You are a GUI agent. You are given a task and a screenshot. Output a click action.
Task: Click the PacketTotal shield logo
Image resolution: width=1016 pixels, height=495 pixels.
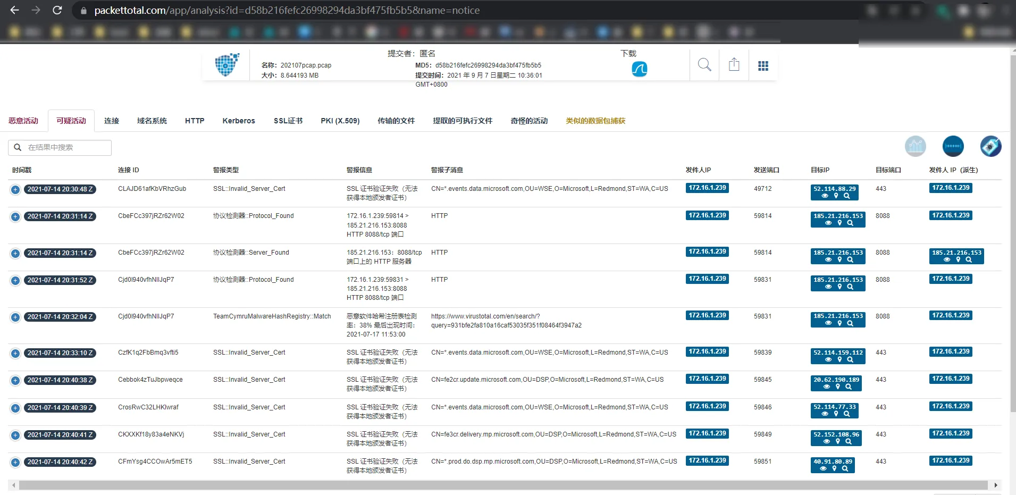227,65
